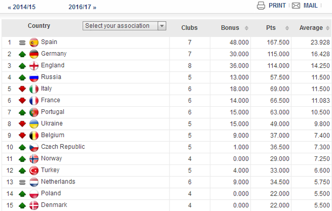This screenshot has height=211, width=332.
Task: Click the printer icon
Action: click(261, 6)
